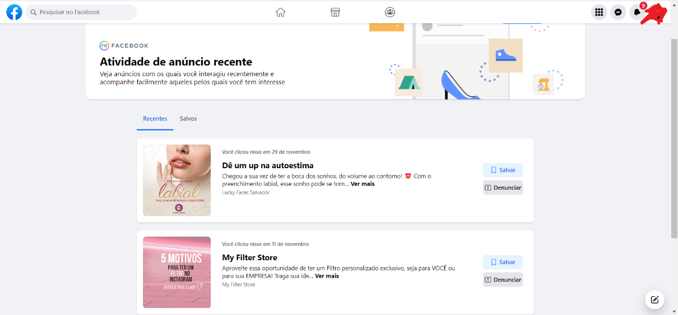This screenshot has width=678, height=315.
Task: Open the labial lip filler ad thumbnail
Action: 177,180
